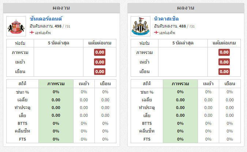Image resolution: width=247 pixels, height=152 pixels.
Task: Switch to เหย้า stats tab for Newcastle
Action: coord(208,84)
